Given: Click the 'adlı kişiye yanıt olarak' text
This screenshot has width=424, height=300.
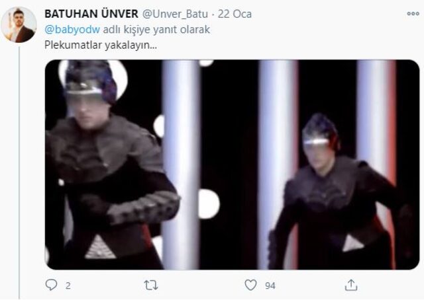Looking at the screenshot, I should click(x=156, y=30).
